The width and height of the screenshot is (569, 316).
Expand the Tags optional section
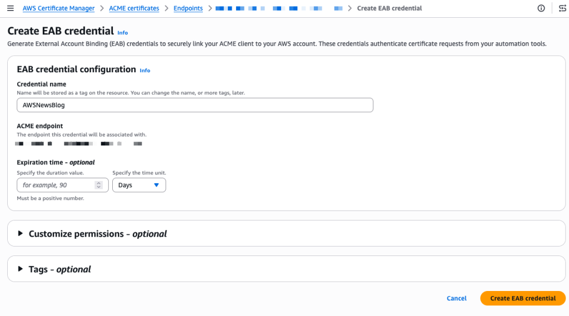tap(54, 269)
